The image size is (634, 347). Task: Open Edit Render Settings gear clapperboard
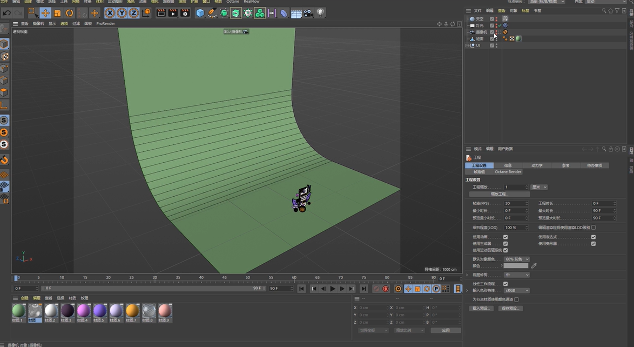[x=185, y=13]
